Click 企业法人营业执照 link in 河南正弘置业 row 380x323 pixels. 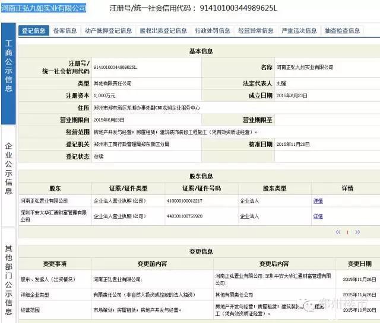119,201
